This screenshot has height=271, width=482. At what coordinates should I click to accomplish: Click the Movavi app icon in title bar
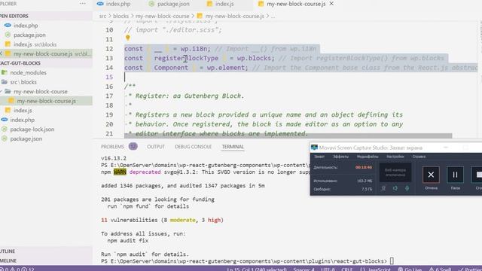tap(314, 148)
